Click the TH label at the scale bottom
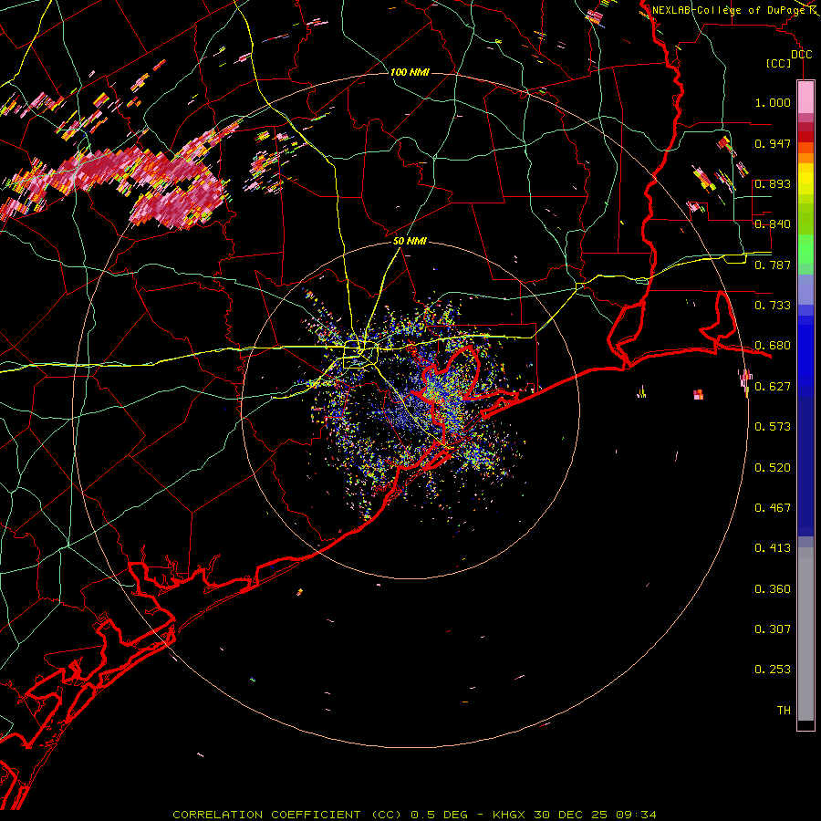The width and height of the screenshot is (821, 821). click(784, 711)
